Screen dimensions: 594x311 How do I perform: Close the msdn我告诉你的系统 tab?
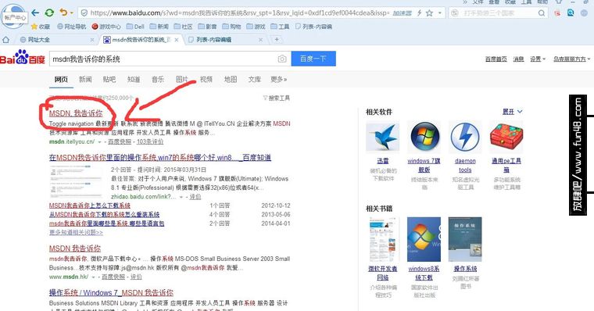click(177, 39)
